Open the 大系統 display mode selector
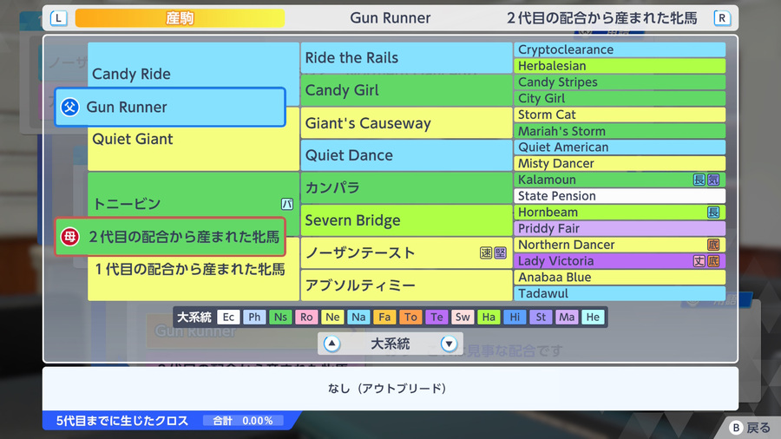The image size is (781, 439). point(390,344)
